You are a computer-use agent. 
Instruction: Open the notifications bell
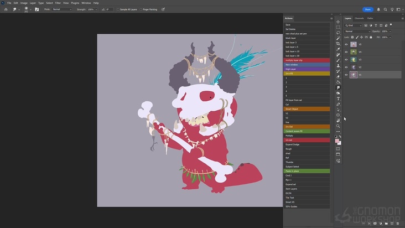pos(378,9)
